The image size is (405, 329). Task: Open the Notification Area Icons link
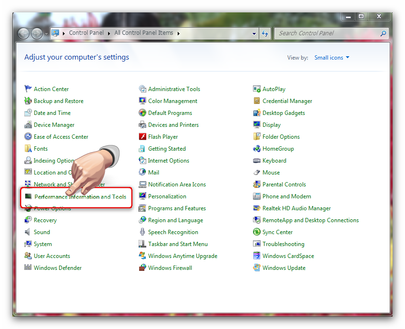point(177,184)
